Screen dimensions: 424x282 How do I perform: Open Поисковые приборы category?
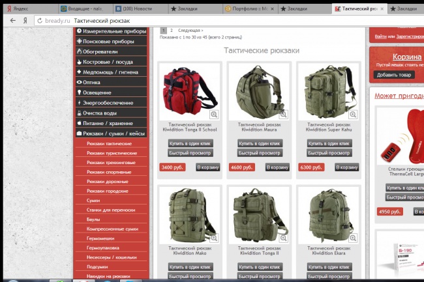[112, 41]
